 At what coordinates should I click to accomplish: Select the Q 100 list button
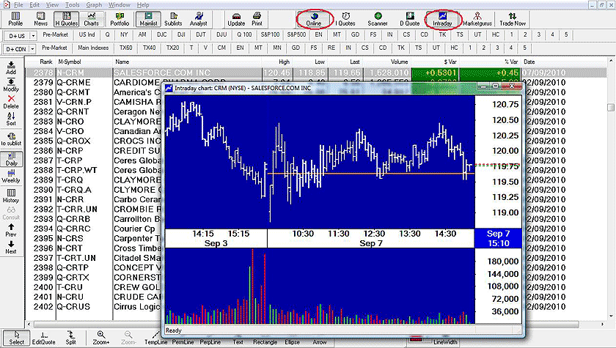pyautogui.click(x=244, y=34)
